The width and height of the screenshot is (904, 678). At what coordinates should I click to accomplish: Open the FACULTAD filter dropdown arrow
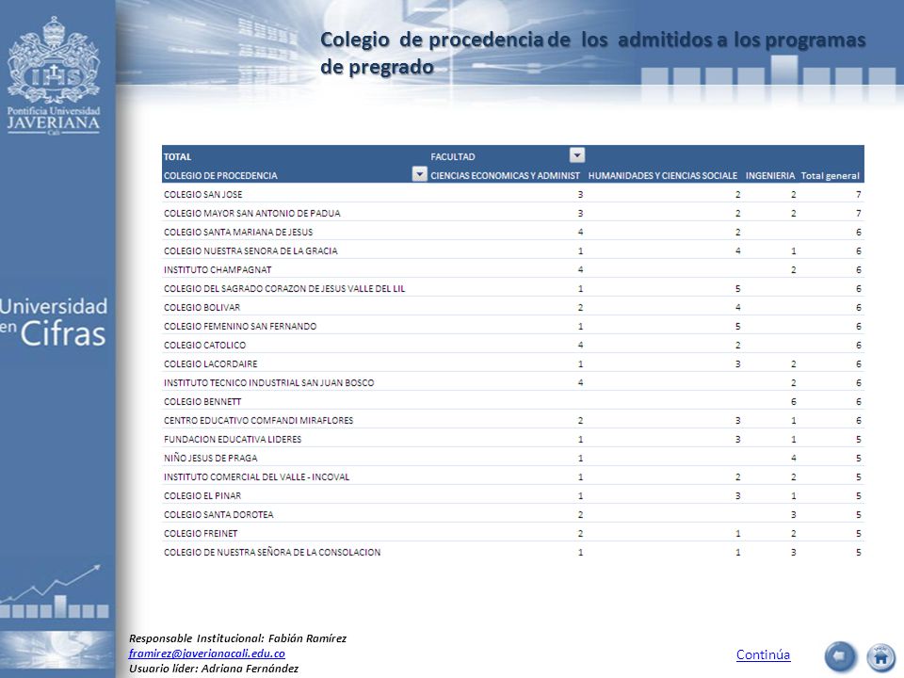point(577,155)
